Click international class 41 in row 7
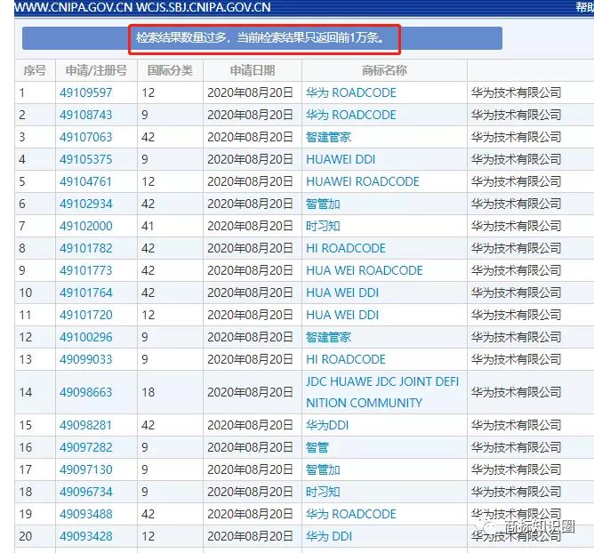This screenshot has height=553, width=594. [148, 226]
